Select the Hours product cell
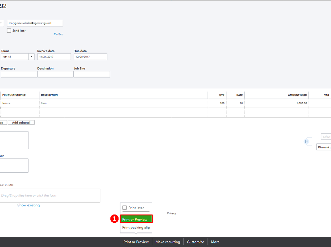Image resolution: width=331 pixels, height=247 pixels. pos(20,103)
